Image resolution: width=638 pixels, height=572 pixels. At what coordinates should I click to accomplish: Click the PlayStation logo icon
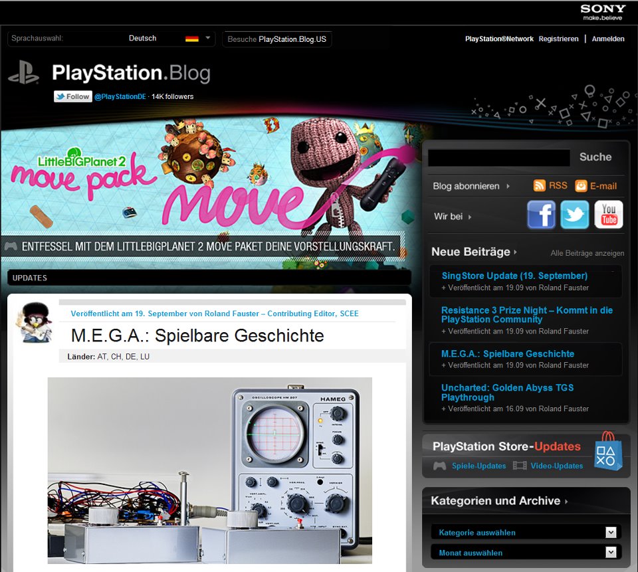23,72
